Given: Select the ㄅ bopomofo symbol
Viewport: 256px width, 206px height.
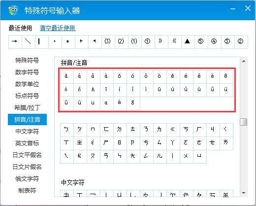Looking at the screenshot, I should pos(67,130).
